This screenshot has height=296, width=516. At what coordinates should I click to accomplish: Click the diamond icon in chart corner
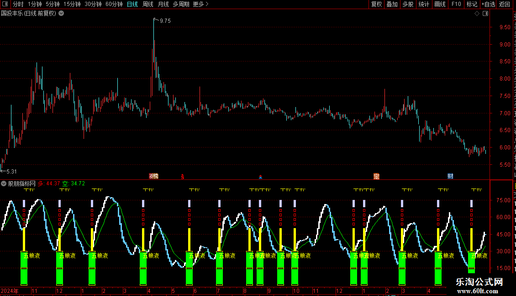pyautogui.click(x=477, y=14)
